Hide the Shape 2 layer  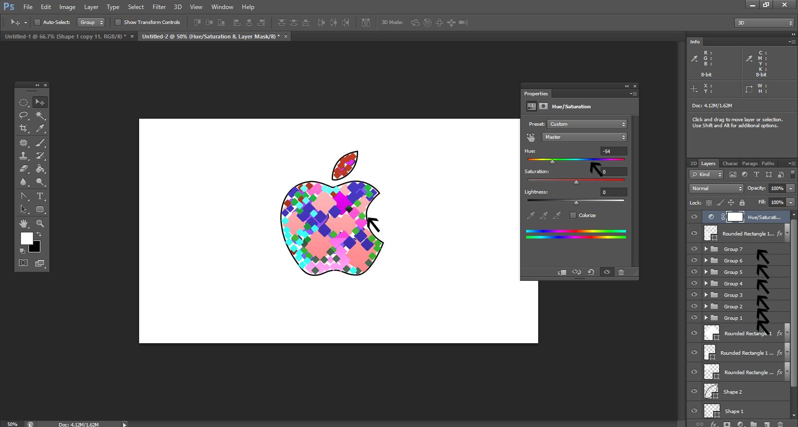(694, 391)
